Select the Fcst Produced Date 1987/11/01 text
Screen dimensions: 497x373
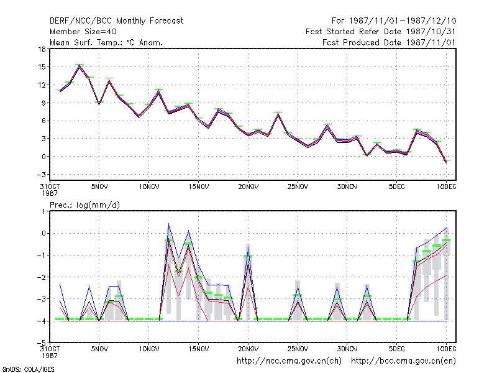coord(389,42)
